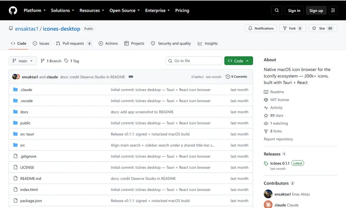Open the 1 Branch link
Image resolution: width=346 pixels, height=208 pixels.
(x=51, y=61)
